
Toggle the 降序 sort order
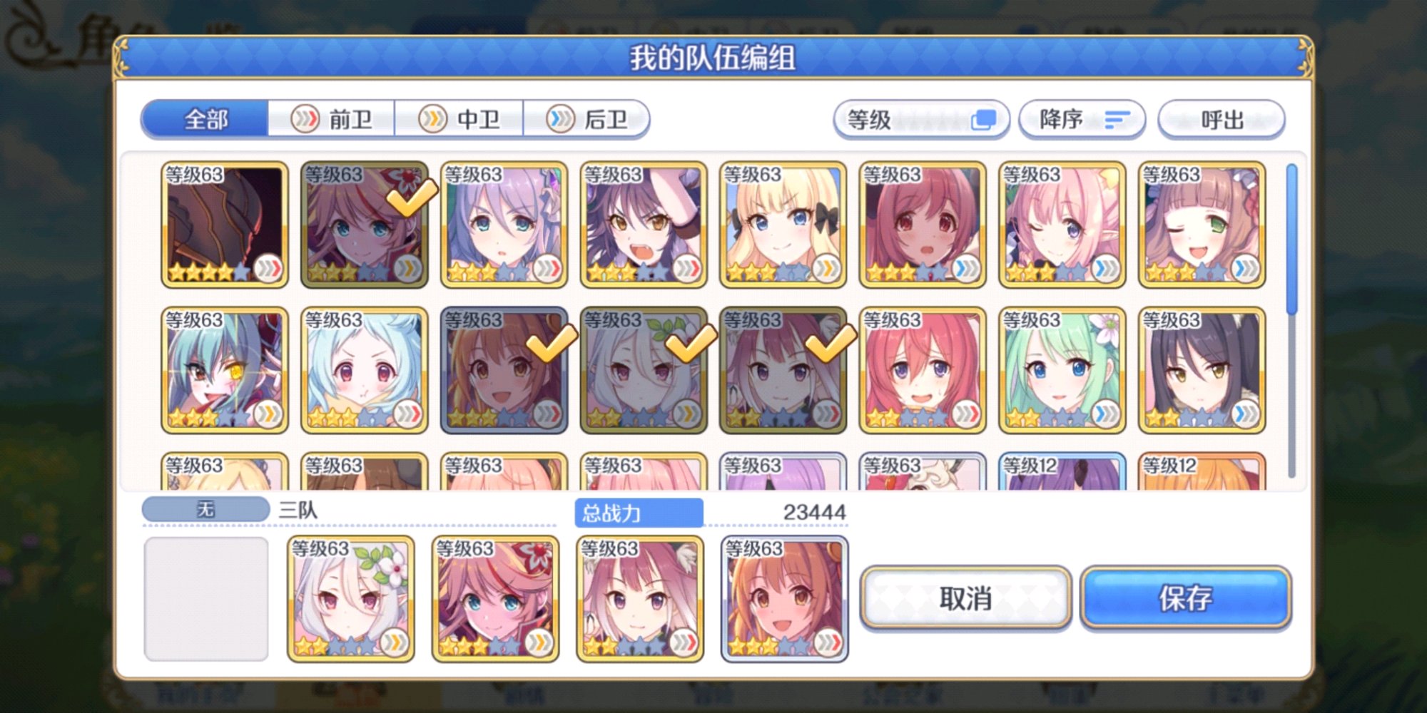tap(1082, 119)
